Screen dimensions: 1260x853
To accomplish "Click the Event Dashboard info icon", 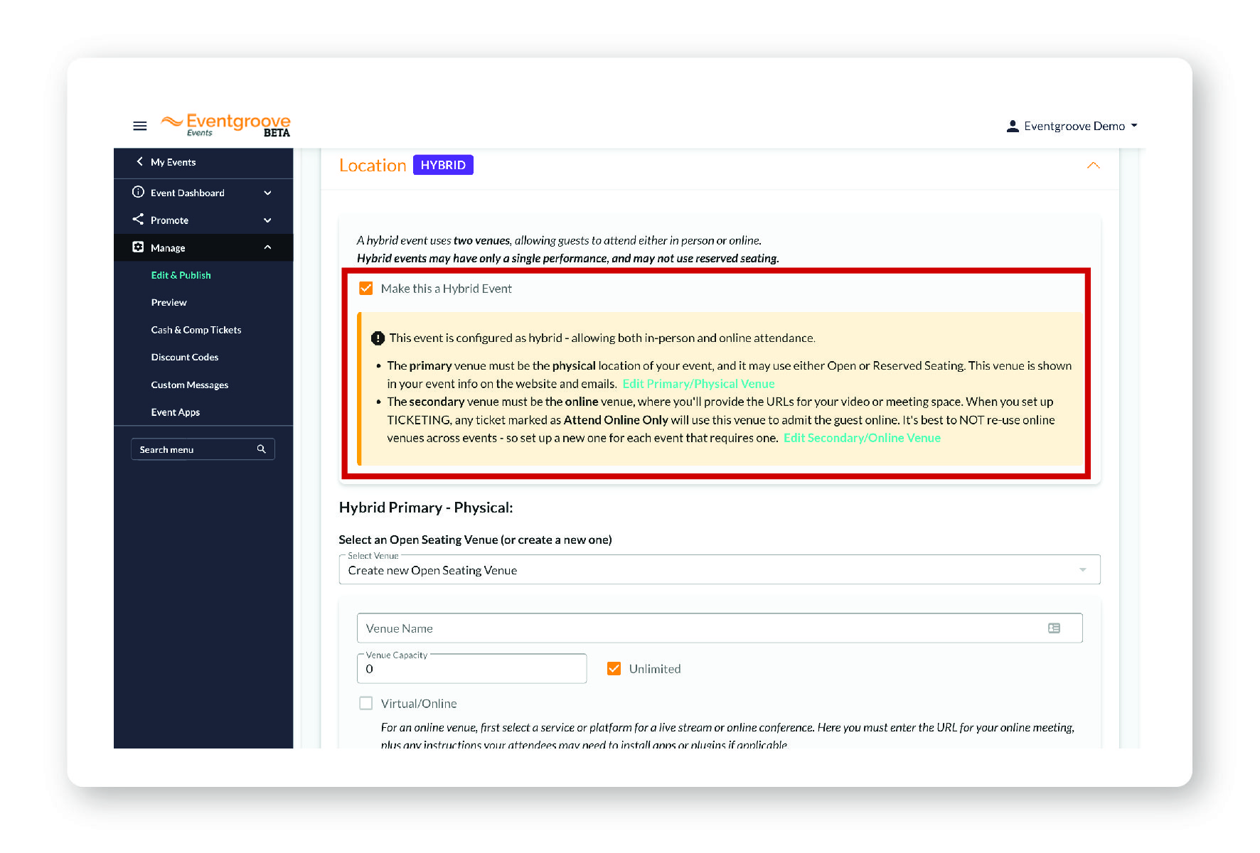I will tap(138, 192).
